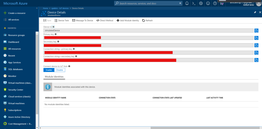Click the info icon beside Secondary key

[x=58, y=42]
